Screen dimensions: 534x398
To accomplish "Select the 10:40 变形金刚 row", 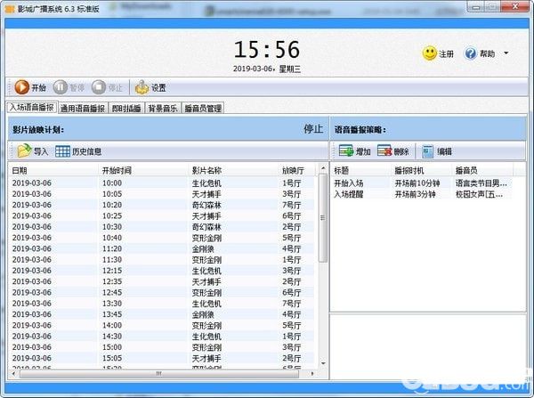I will point(161,238).
